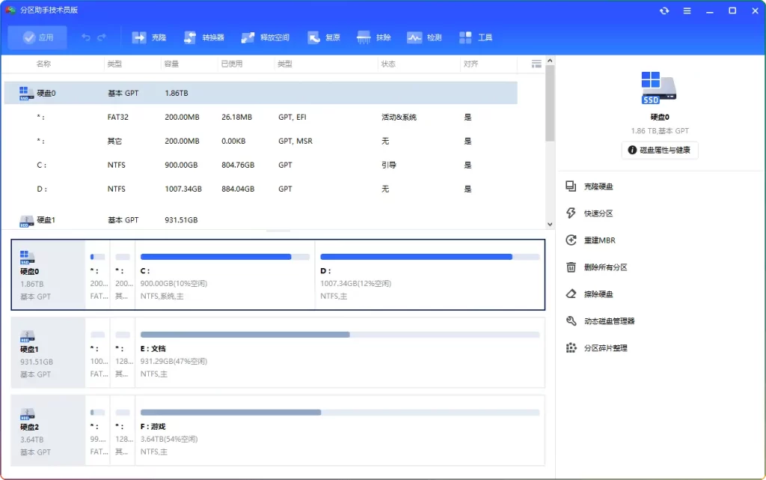
Task: Click the 释放空间 free up space icon
Action: coord(265,37)
